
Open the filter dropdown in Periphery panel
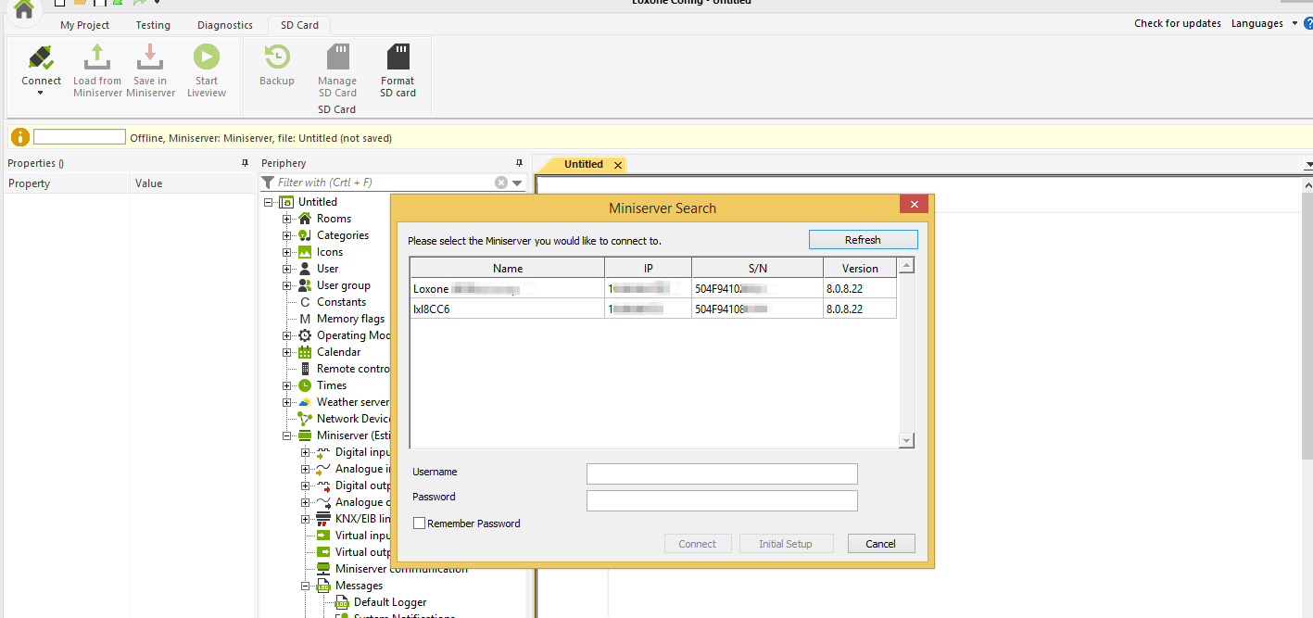516,182
